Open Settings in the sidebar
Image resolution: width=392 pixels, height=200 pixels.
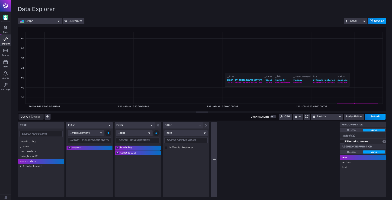point(6,87)
